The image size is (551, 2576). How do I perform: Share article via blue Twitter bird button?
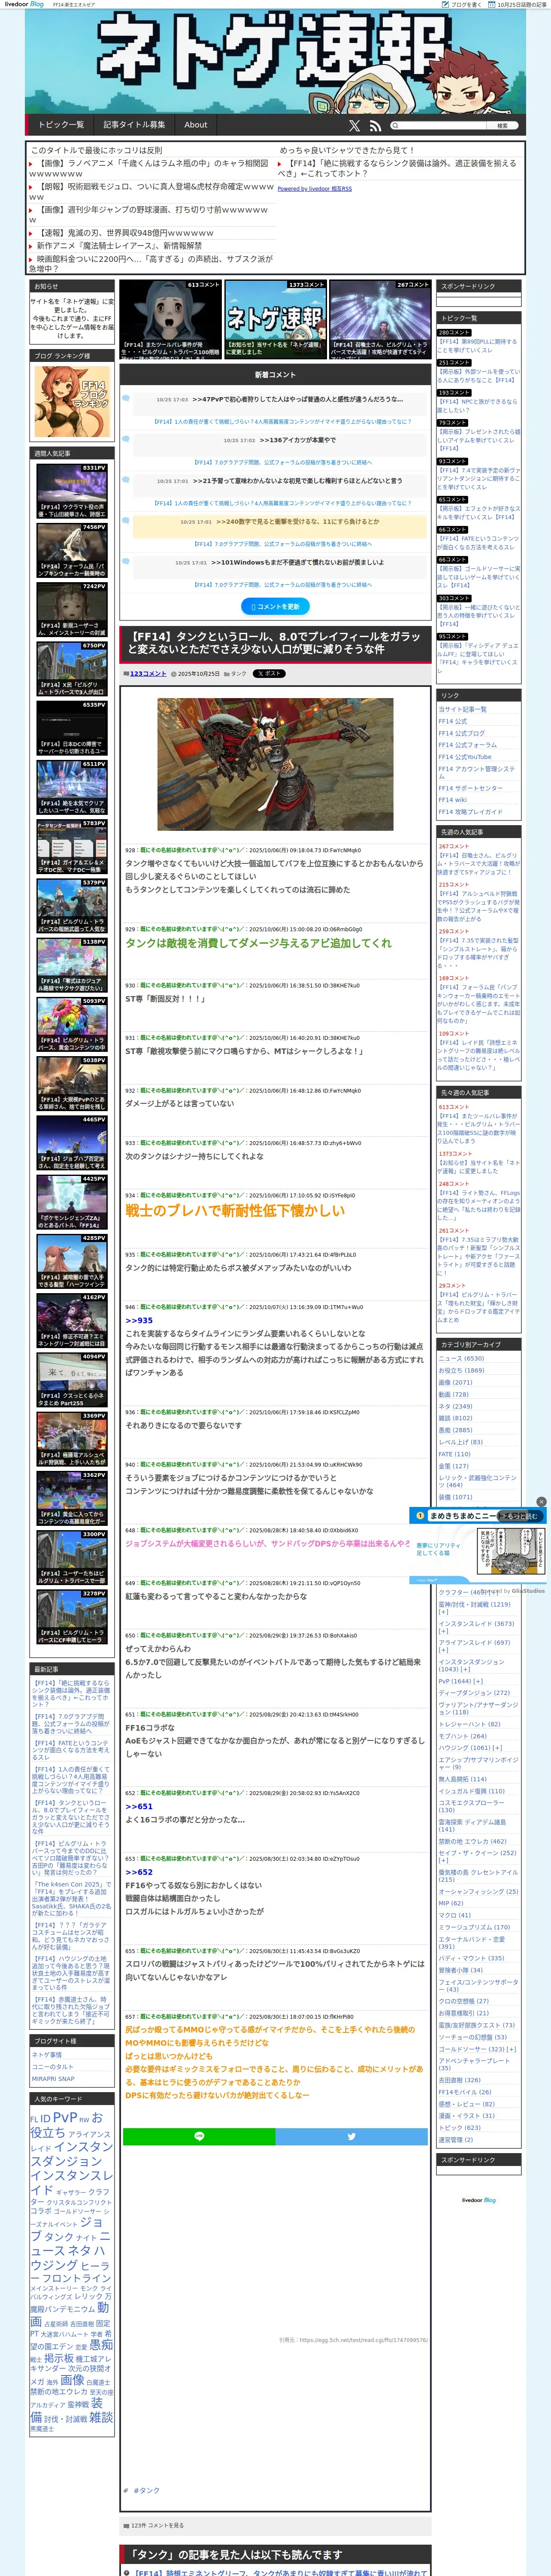(351, 2136)
